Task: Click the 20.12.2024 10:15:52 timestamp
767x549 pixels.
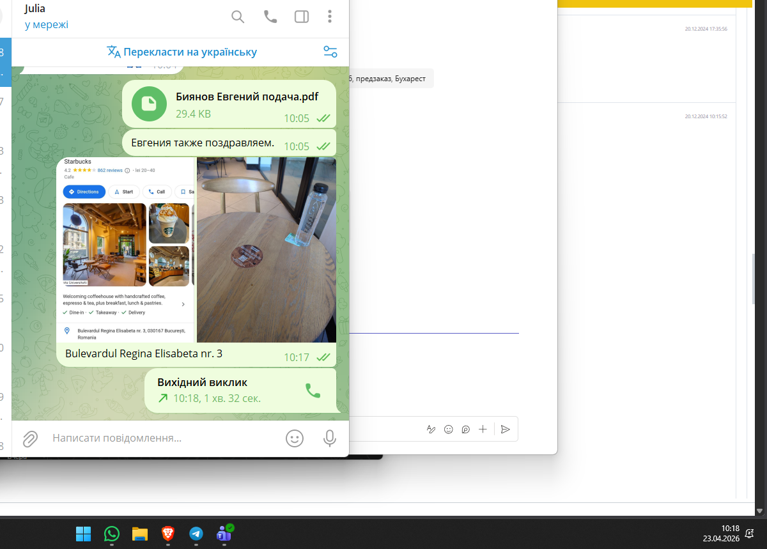Action: coord(706,116)
